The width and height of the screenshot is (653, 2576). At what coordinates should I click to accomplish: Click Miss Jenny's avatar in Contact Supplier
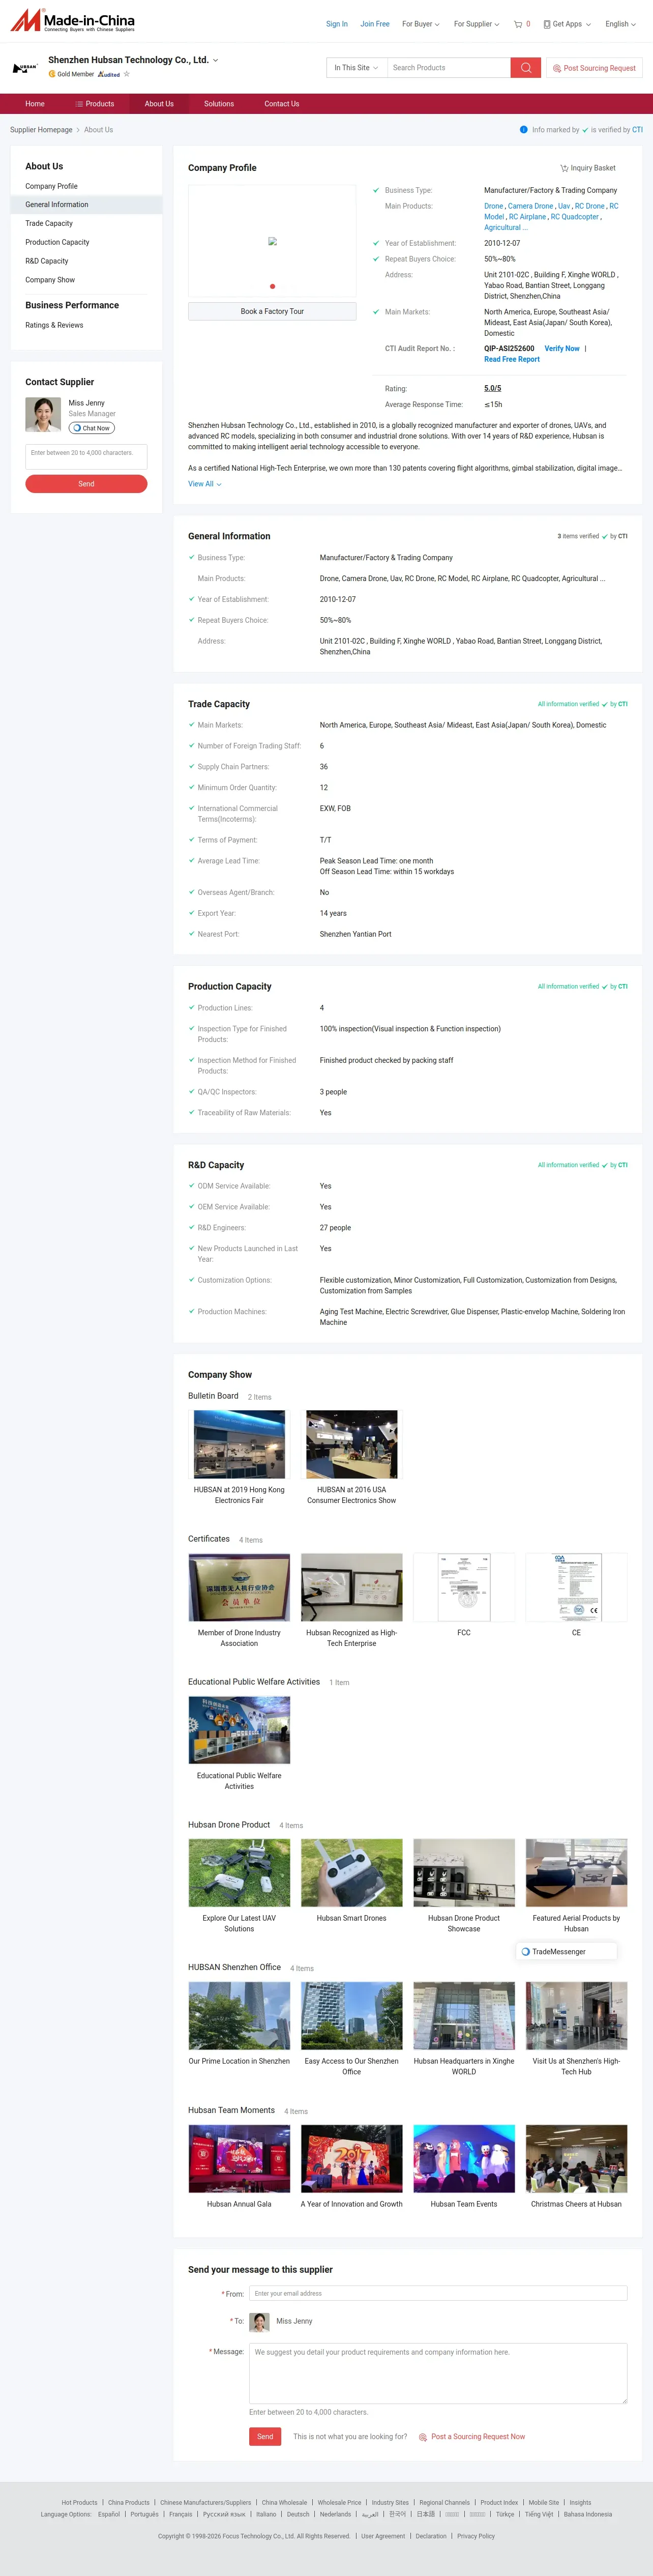[x=43, y=414]
